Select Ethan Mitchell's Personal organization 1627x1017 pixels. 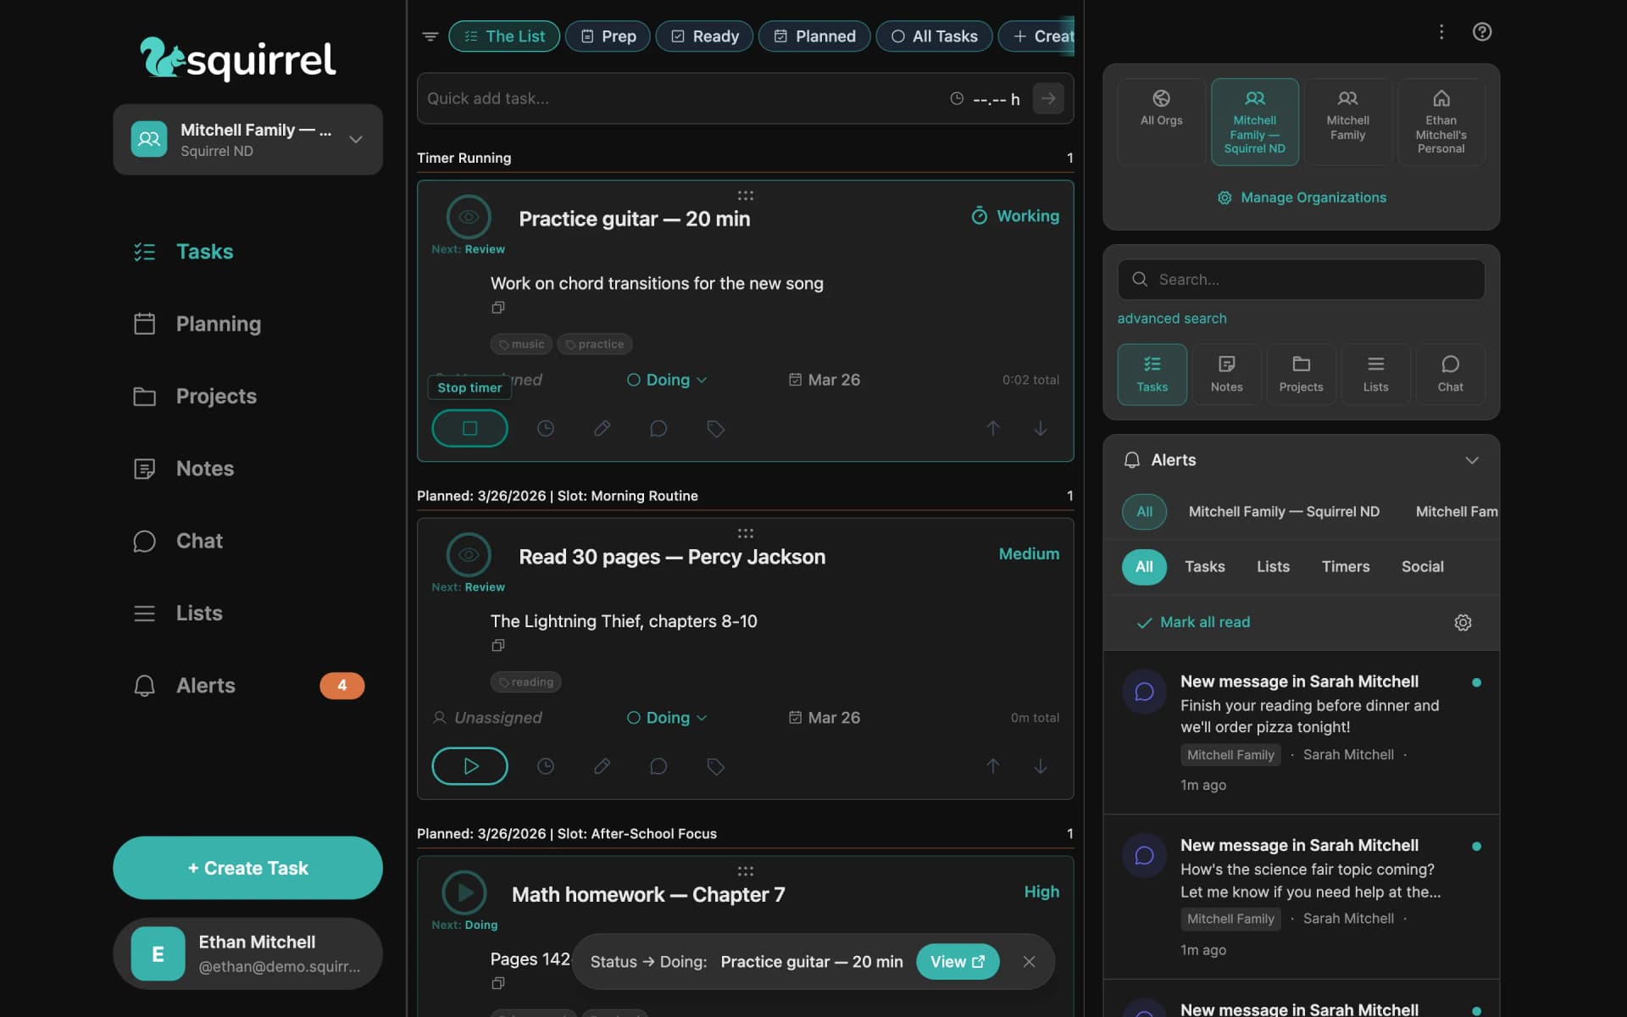(1441, 122)
